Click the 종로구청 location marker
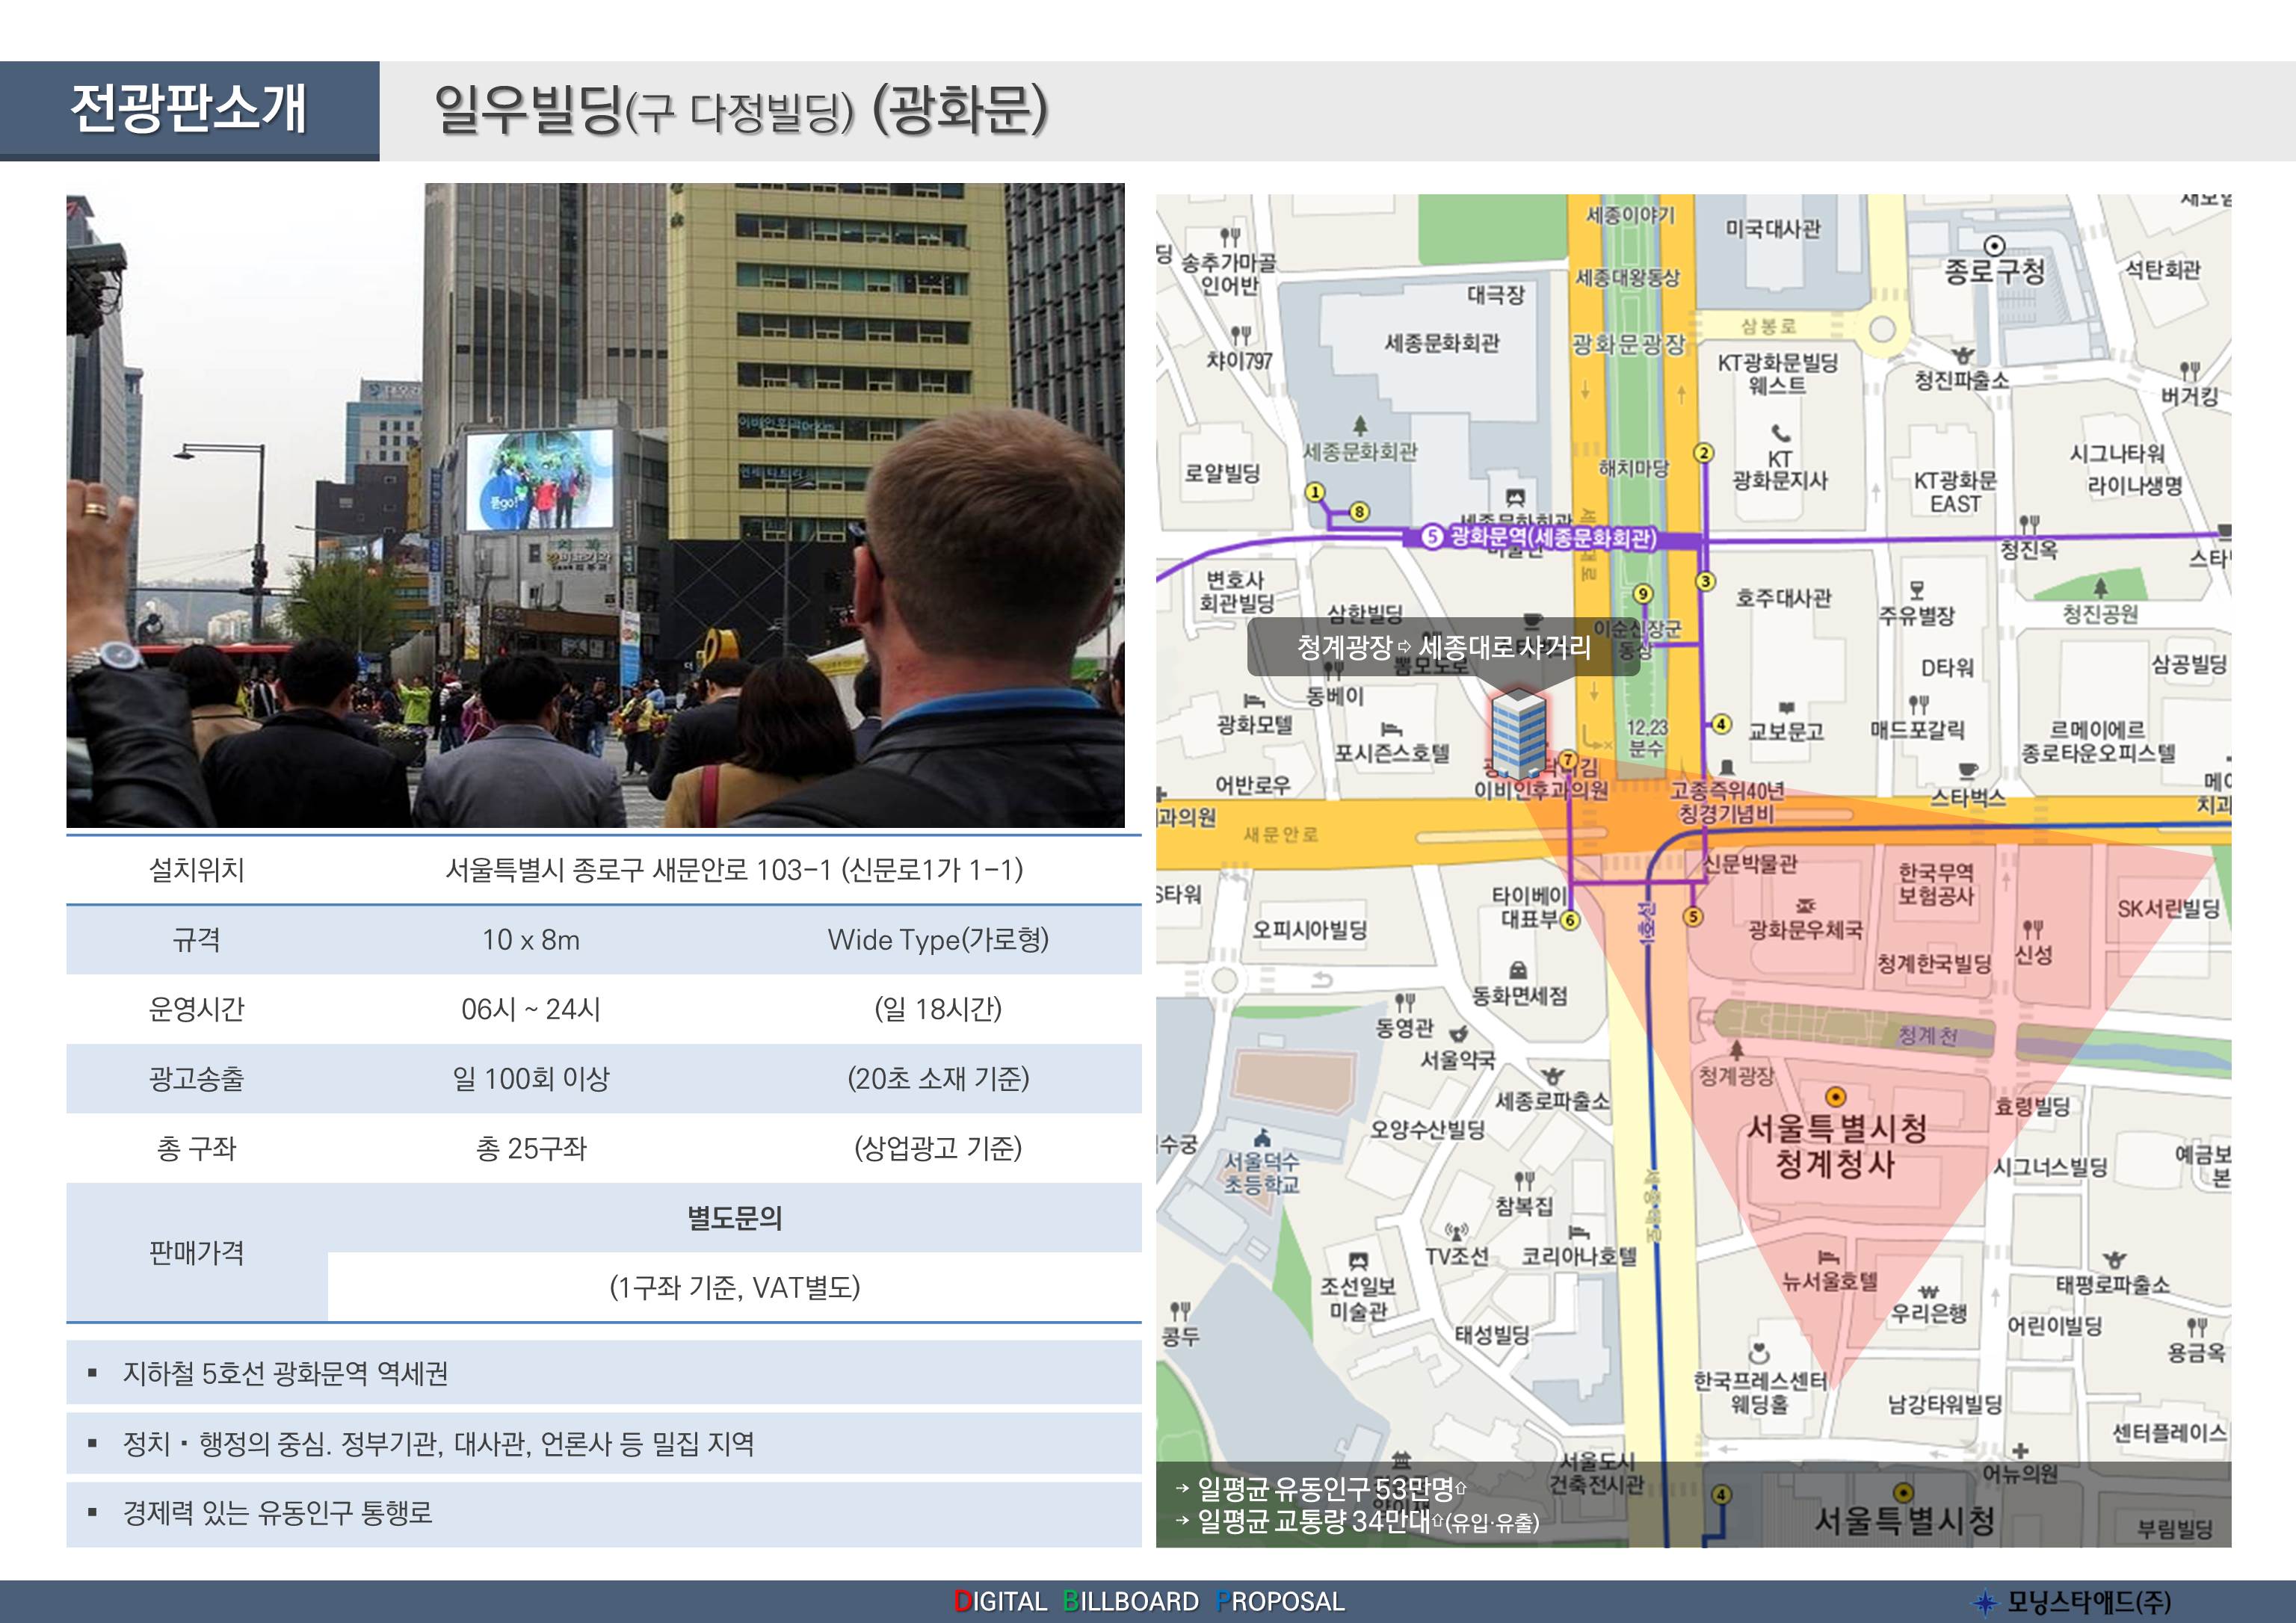2296x1623 pixels. [1994, 246]
